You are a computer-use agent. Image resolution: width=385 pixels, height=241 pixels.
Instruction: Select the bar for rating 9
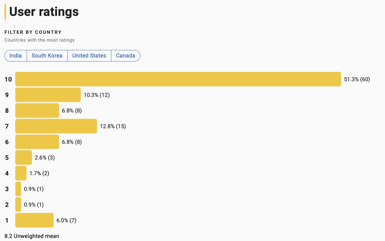tap(48, 95)
